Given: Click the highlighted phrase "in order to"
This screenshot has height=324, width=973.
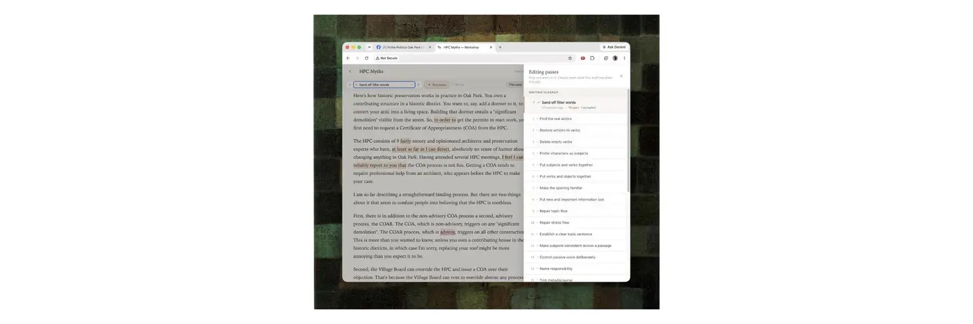Looking at the screenshot, I should click(x=445, y=120).
